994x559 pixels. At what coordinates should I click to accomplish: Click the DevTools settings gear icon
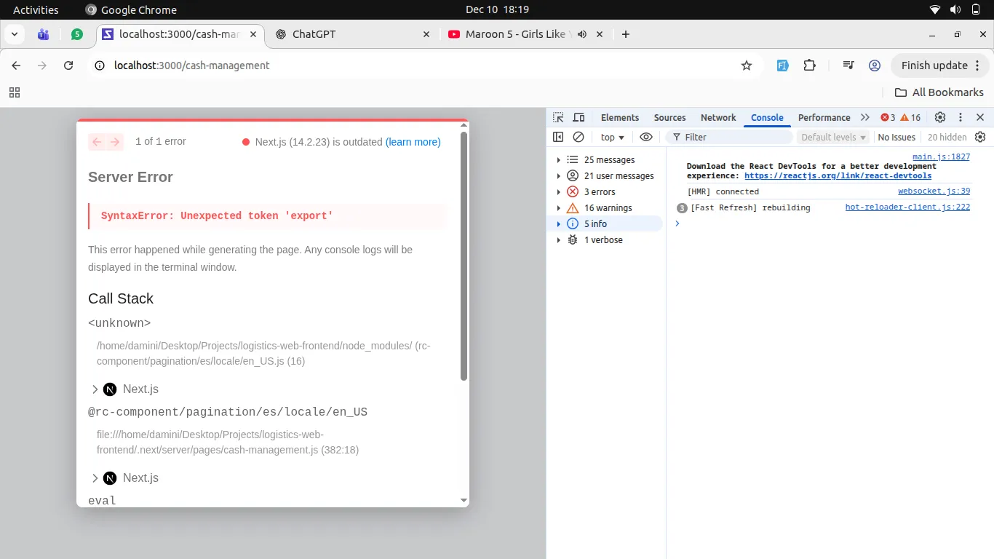point(940,117)
